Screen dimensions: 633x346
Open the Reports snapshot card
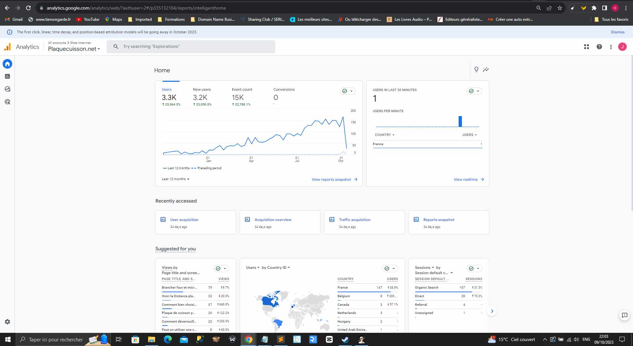449,223
